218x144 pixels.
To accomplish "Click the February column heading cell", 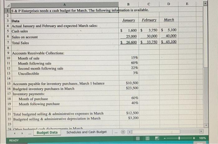I will tap(149, 20).
